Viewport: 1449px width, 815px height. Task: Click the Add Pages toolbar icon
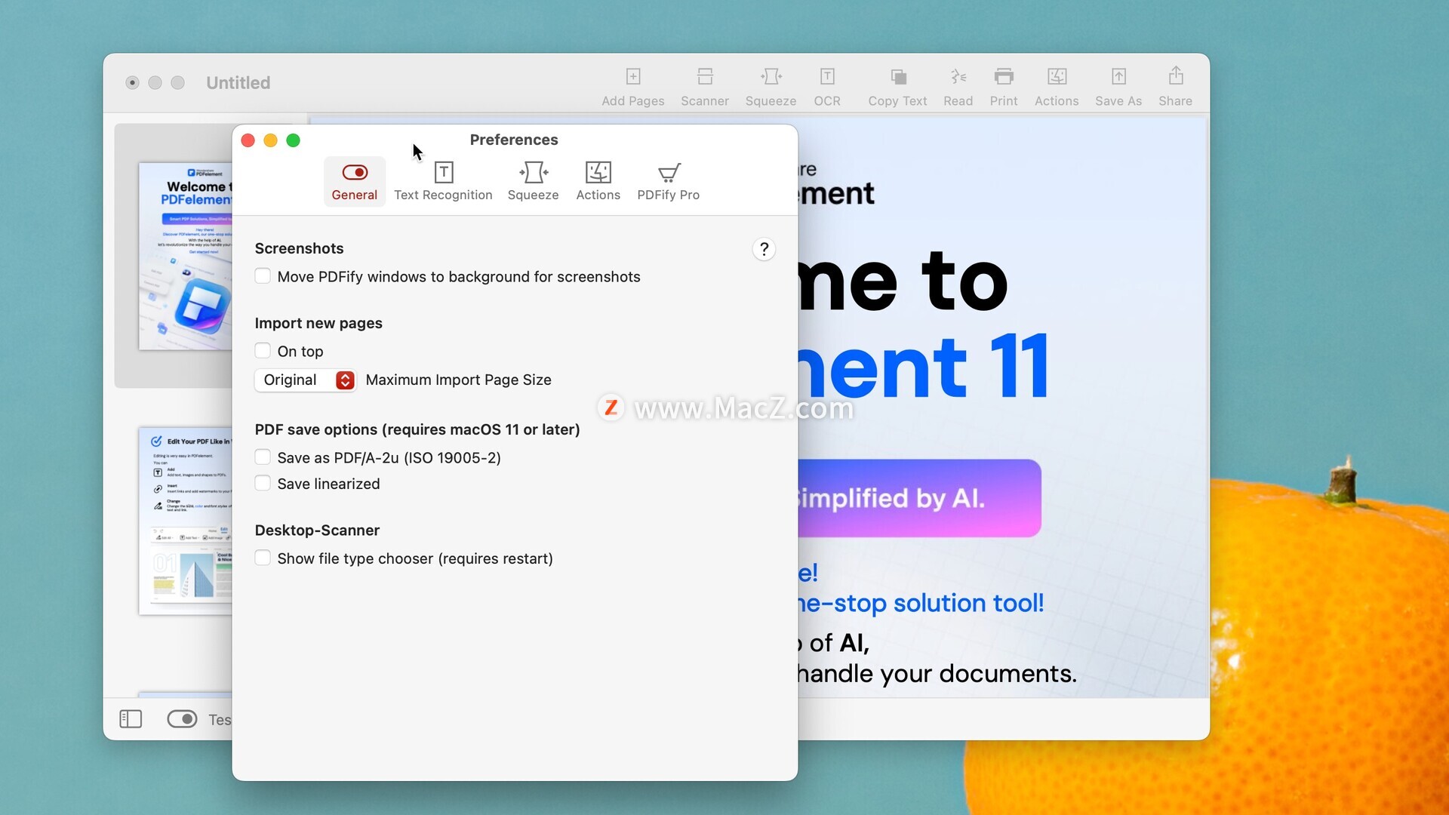(x=632, y=77)
